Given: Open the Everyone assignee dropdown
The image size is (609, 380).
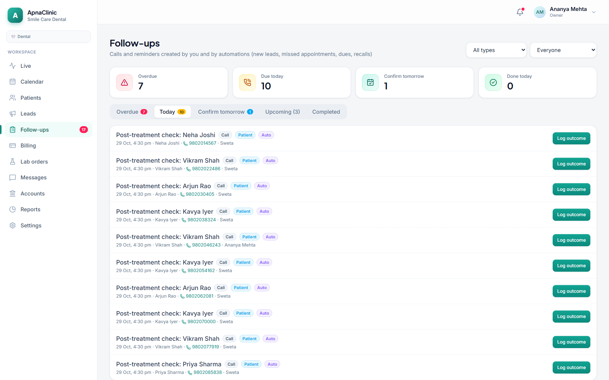Looking at the screenshot, I should (x=563, y=50).
